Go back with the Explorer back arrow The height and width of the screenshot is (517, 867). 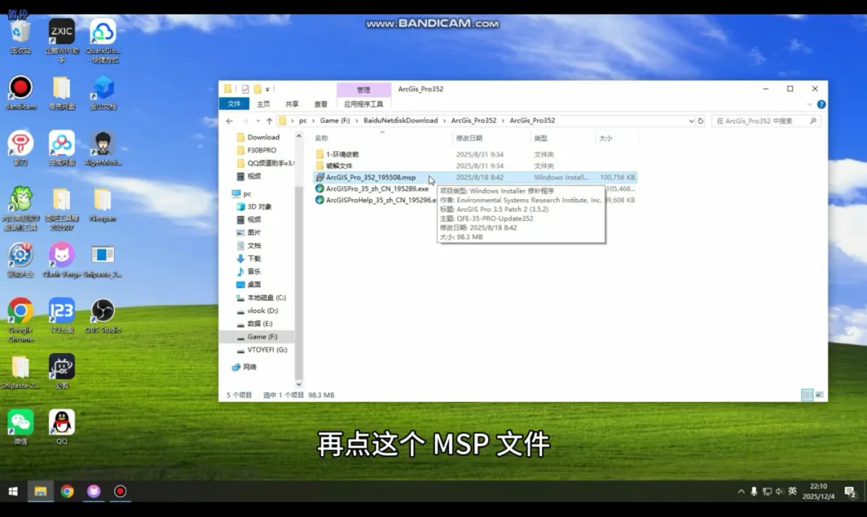(230, 120)
